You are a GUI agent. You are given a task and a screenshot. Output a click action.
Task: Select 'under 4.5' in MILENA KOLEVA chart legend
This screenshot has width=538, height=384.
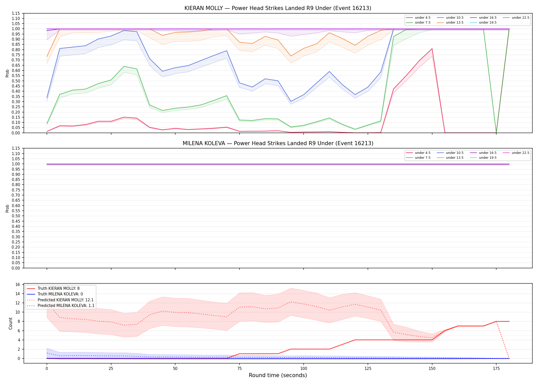(418, 153)
